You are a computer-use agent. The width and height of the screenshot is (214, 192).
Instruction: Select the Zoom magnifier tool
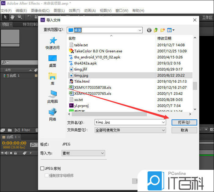(20, 17)
